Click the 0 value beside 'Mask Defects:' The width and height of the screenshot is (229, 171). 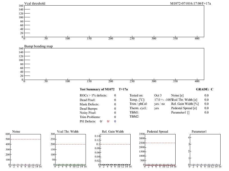[x=115, y=104]
